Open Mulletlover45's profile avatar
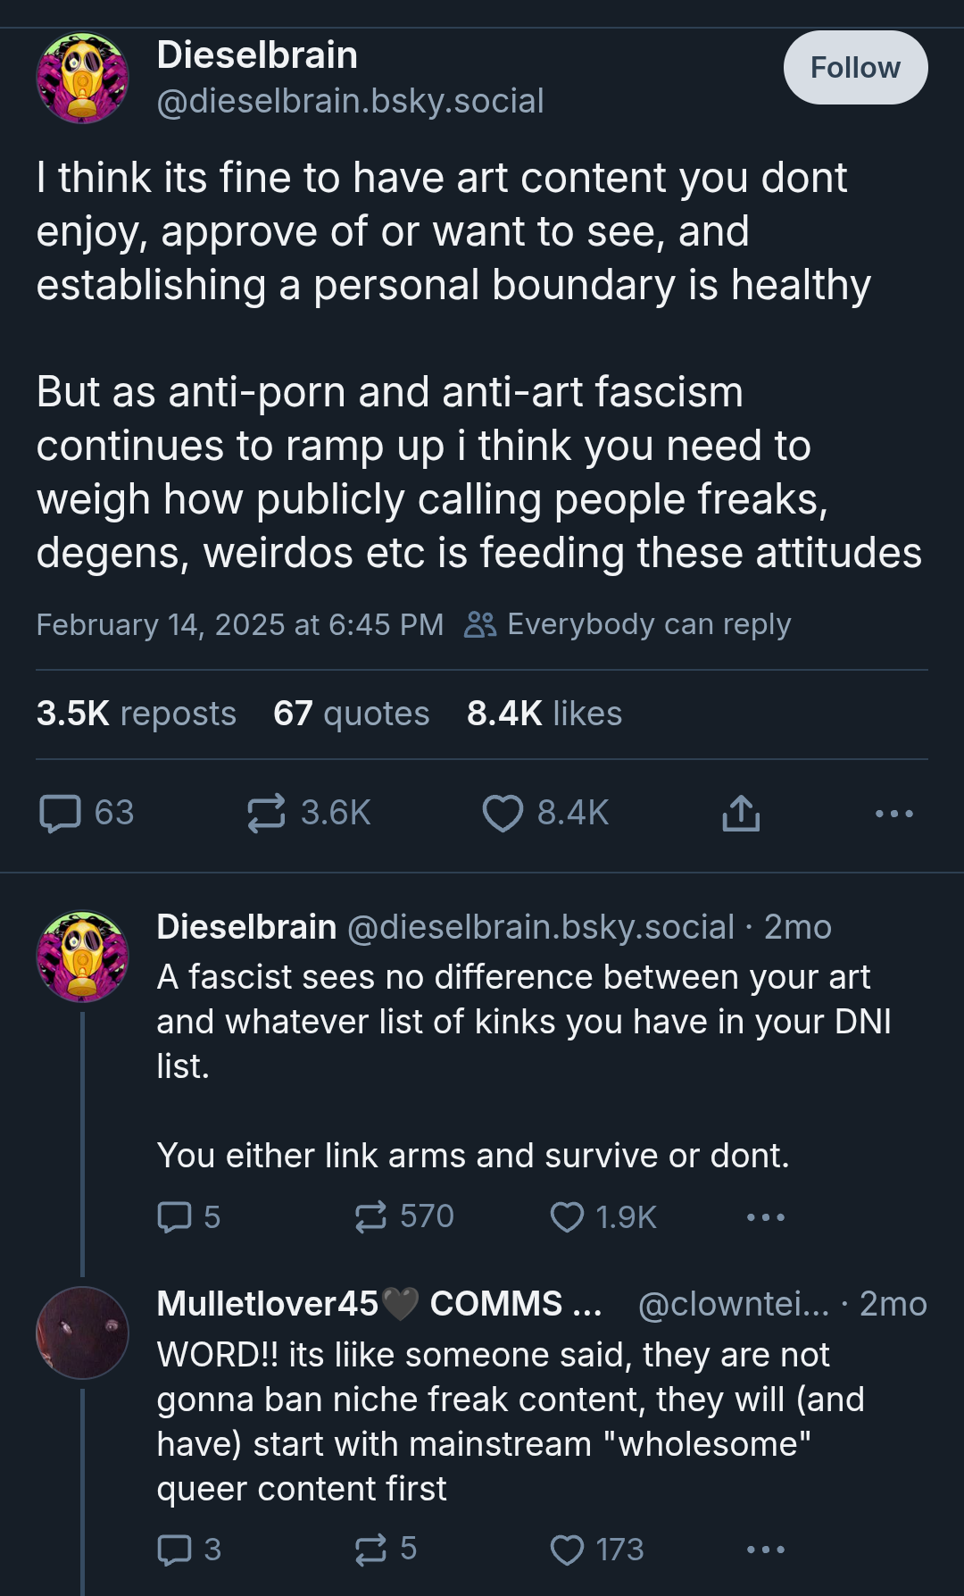Image resolution: width=964 pixels, height=1596 pixels. [x=82, y=1333]
